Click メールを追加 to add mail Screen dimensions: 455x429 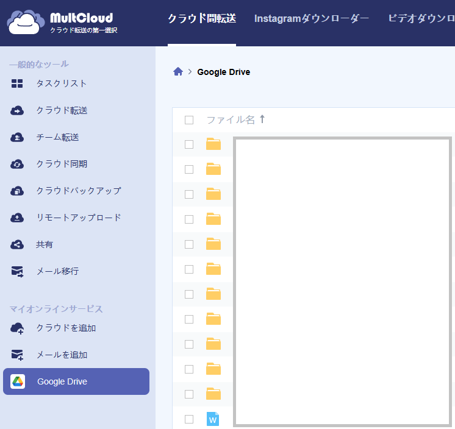(x=62, y=355)
